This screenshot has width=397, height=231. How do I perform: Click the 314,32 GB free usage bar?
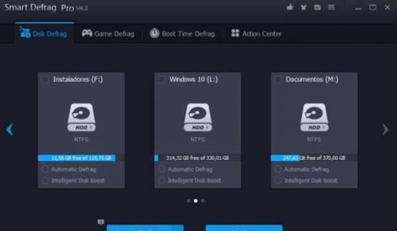point(197,158)
